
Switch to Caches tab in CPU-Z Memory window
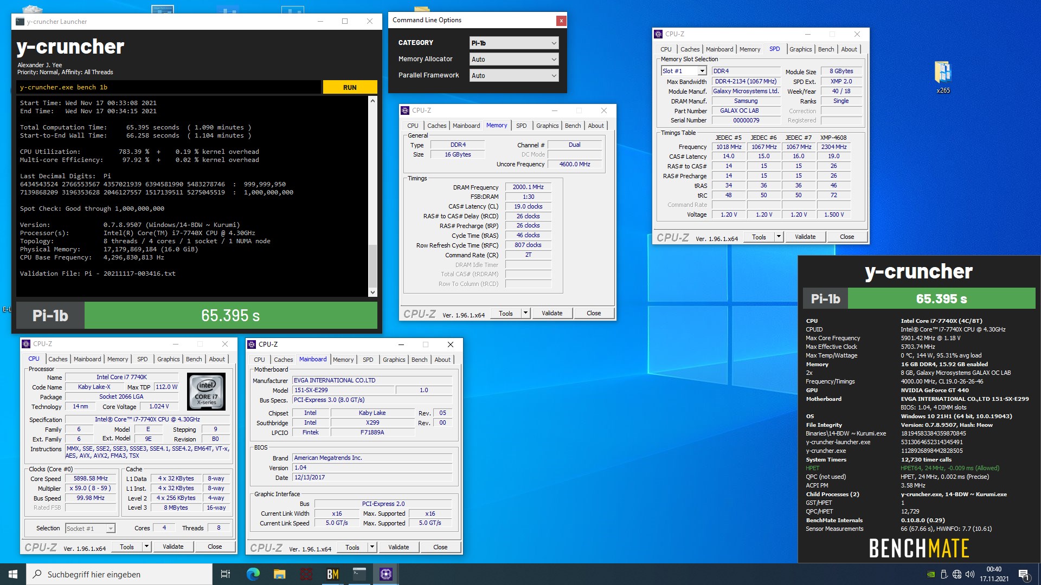(x=436, y=126)
